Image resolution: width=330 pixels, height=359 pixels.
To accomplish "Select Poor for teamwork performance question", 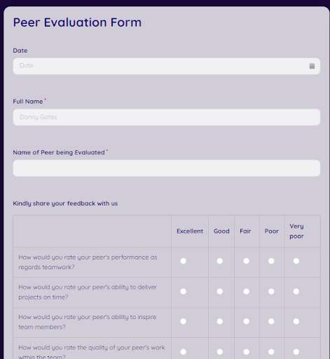I will click(x=271, y=261).
